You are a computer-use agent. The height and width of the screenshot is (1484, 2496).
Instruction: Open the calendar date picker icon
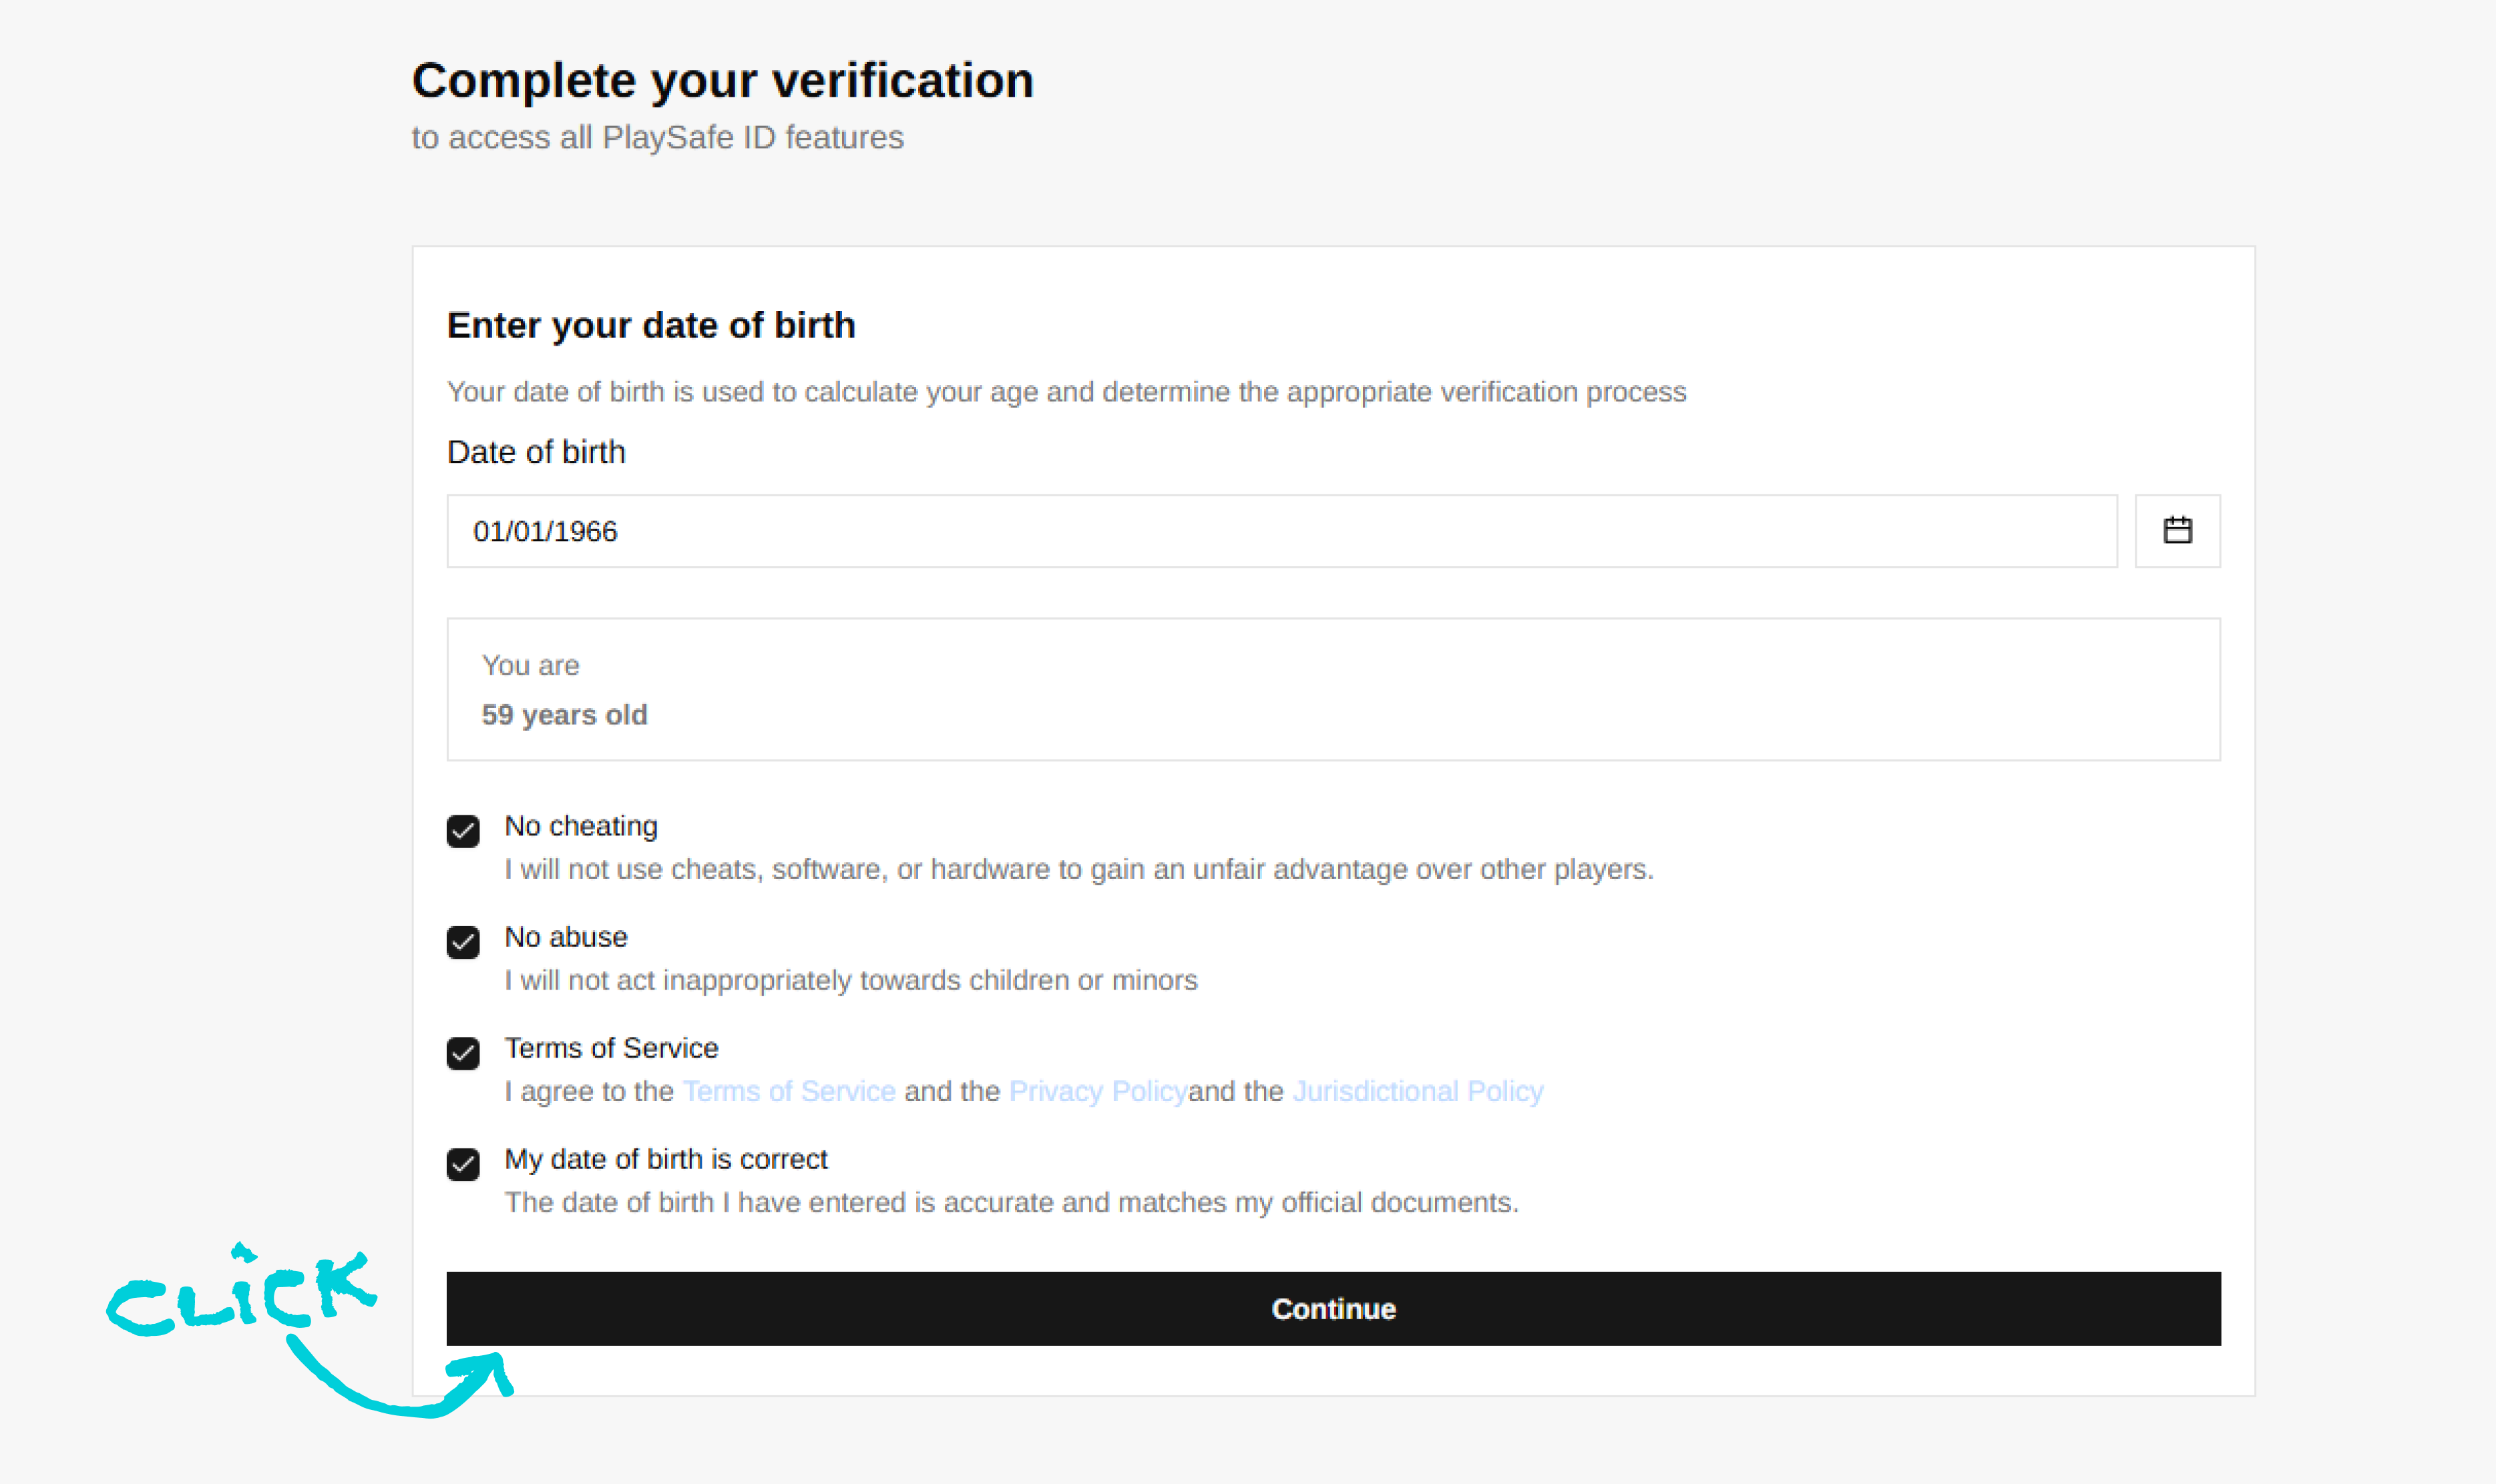[2177, 530]
